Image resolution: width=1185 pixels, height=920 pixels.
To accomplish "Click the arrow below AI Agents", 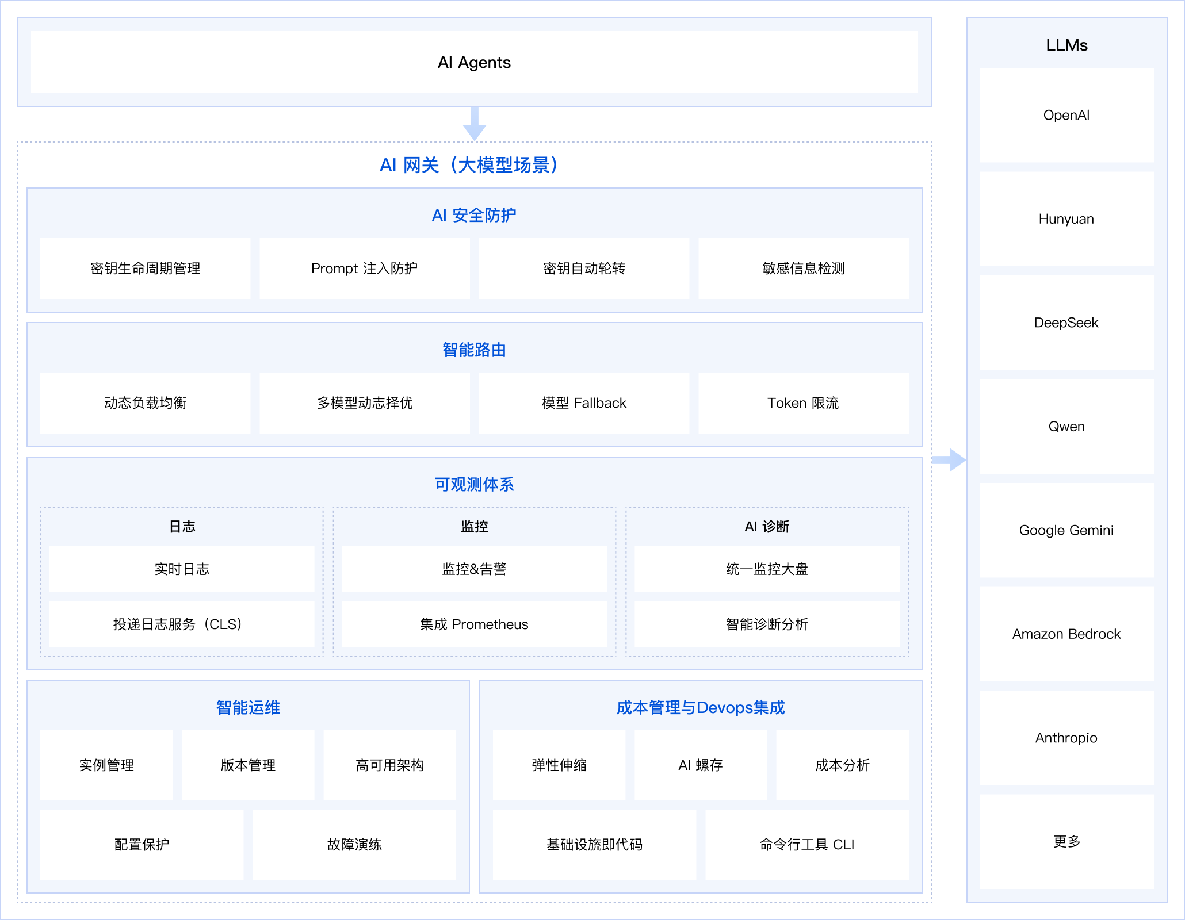I will [x=474, y=124].
